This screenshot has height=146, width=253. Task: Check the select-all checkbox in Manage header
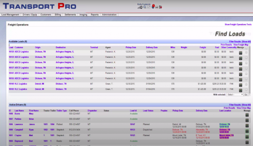(x=246, y=48)
